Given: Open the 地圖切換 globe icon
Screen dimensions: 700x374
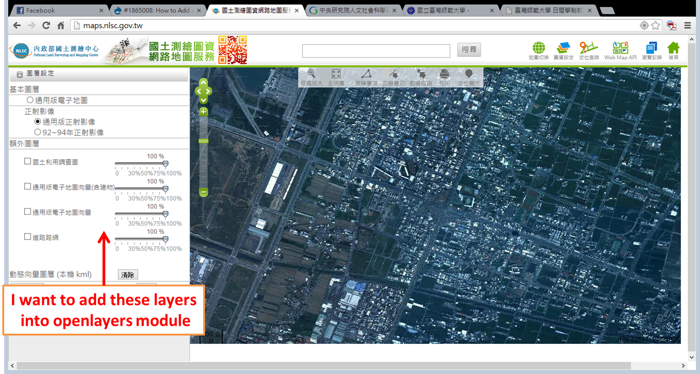Looking at the screenshot, I should click(539, 51).
